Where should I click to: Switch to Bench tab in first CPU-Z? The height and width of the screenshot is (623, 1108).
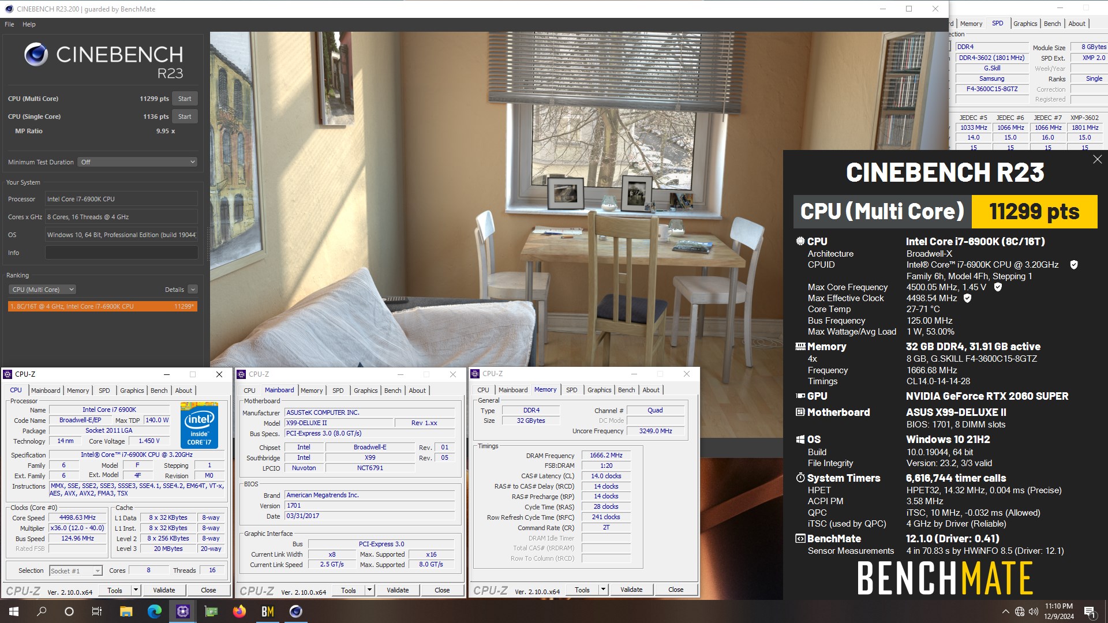coord(159,391)
